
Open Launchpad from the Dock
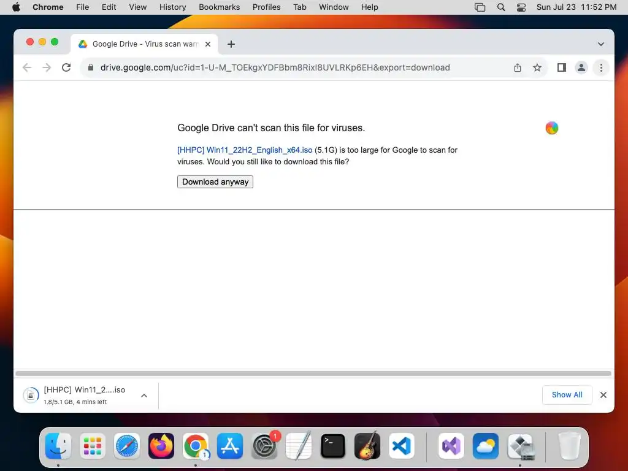click(x=93, y=446)
